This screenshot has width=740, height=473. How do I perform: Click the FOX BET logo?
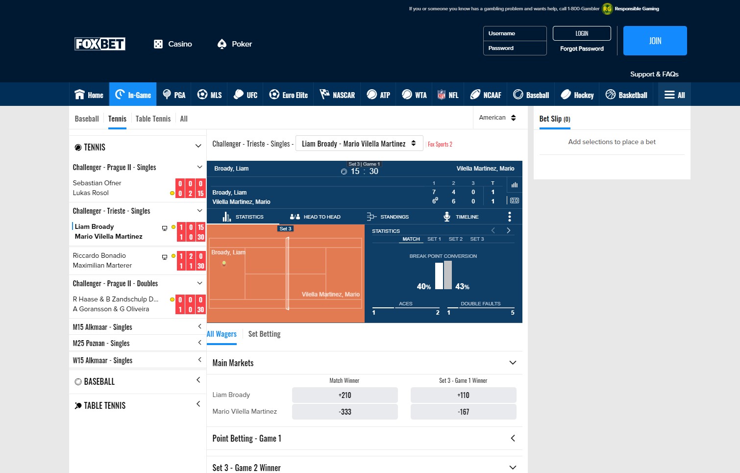click(100, 44)
